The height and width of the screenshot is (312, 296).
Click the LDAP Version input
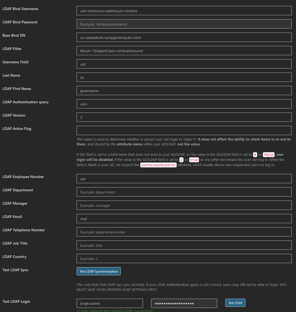click(x=184, y=117)
